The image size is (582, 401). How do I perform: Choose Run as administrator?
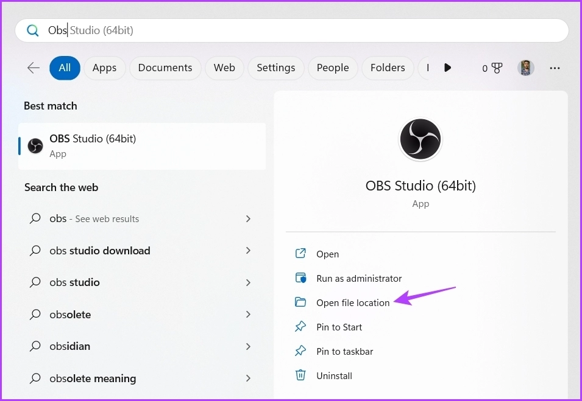[359, 278]
